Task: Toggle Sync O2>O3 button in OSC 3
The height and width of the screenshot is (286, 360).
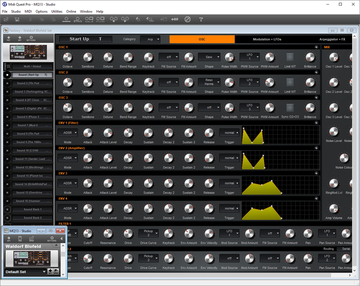Action: pyautogui.click(x=290, y=108)
